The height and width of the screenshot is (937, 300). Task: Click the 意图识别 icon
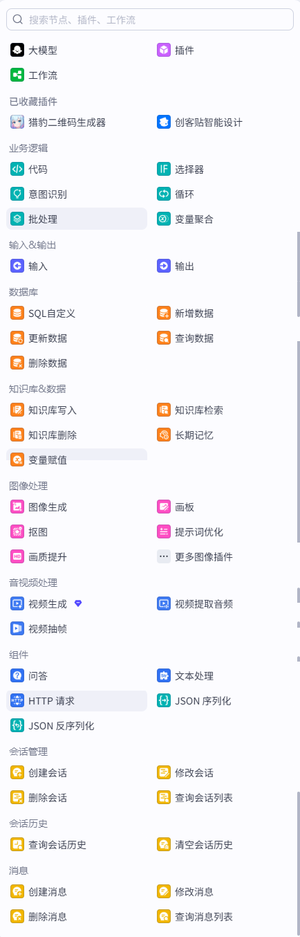[x=17, y=194]
